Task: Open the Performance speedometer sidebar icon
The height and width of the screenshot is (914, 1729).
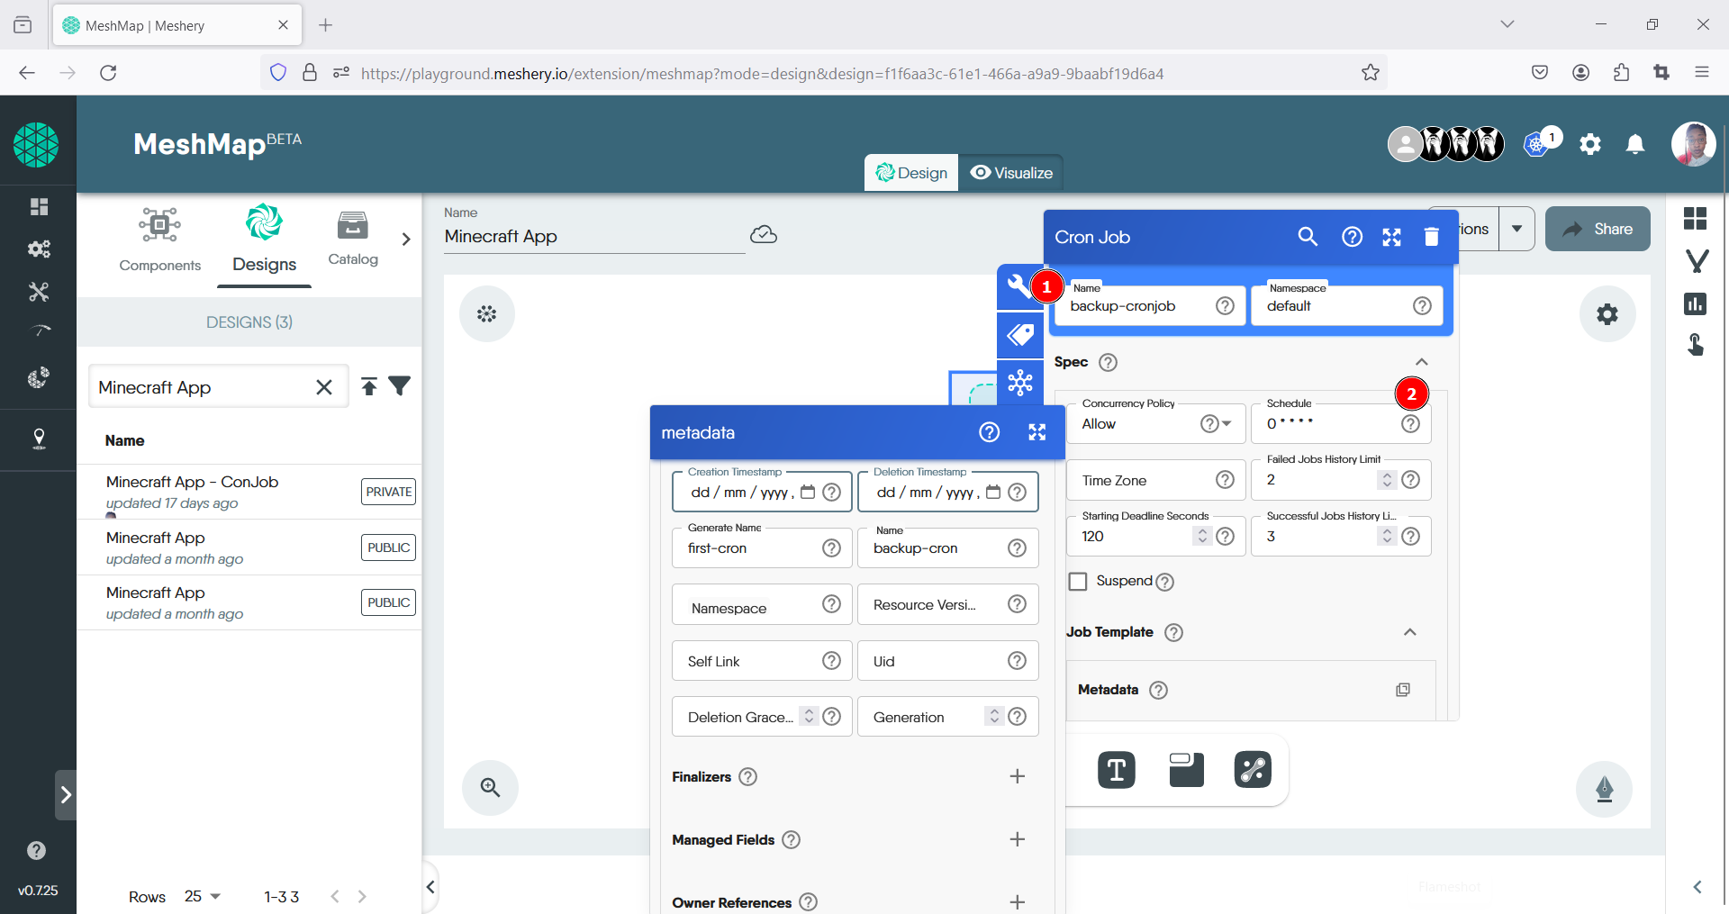Action: pos(40,330)
